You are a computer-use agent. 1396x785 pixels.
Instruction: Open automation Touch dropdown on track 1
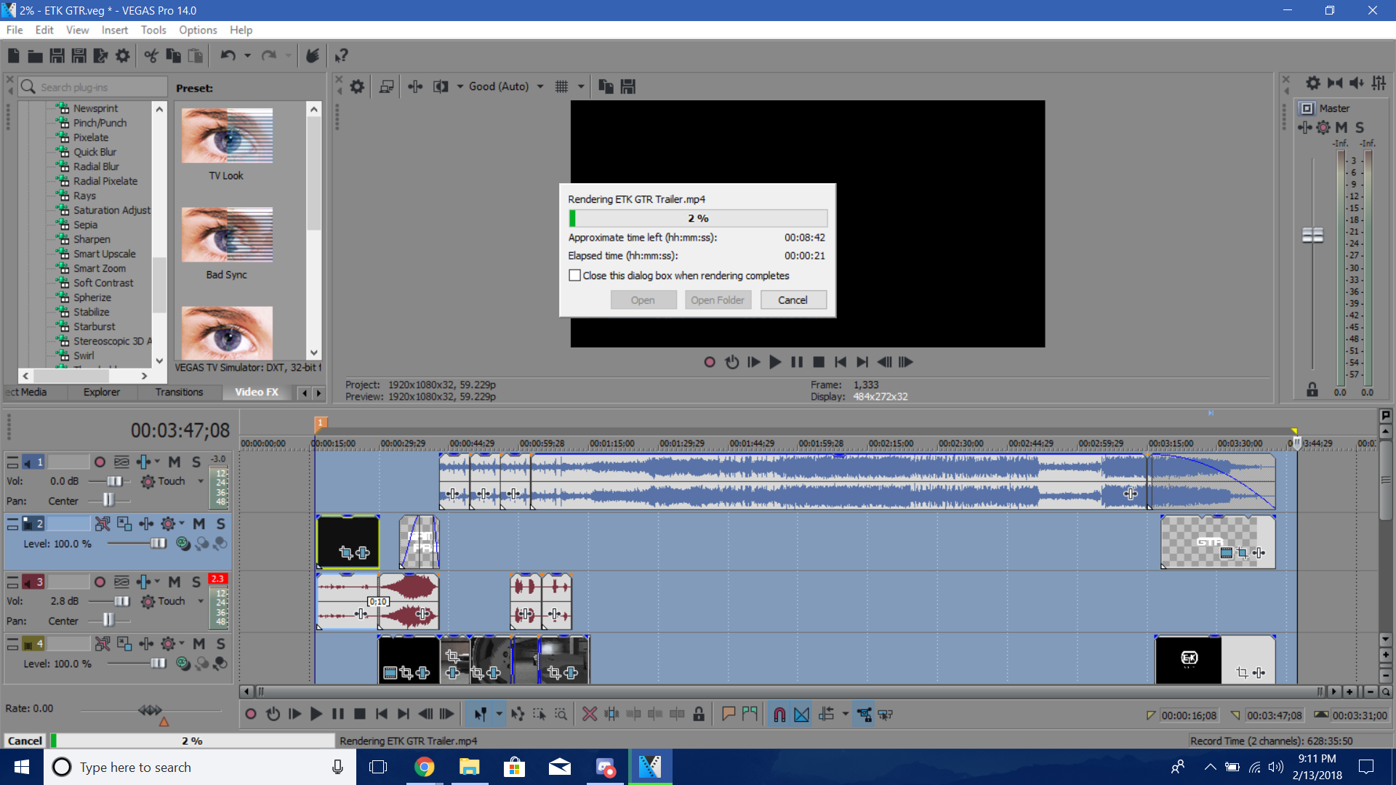pyautogui.click(x=201, y=481)
